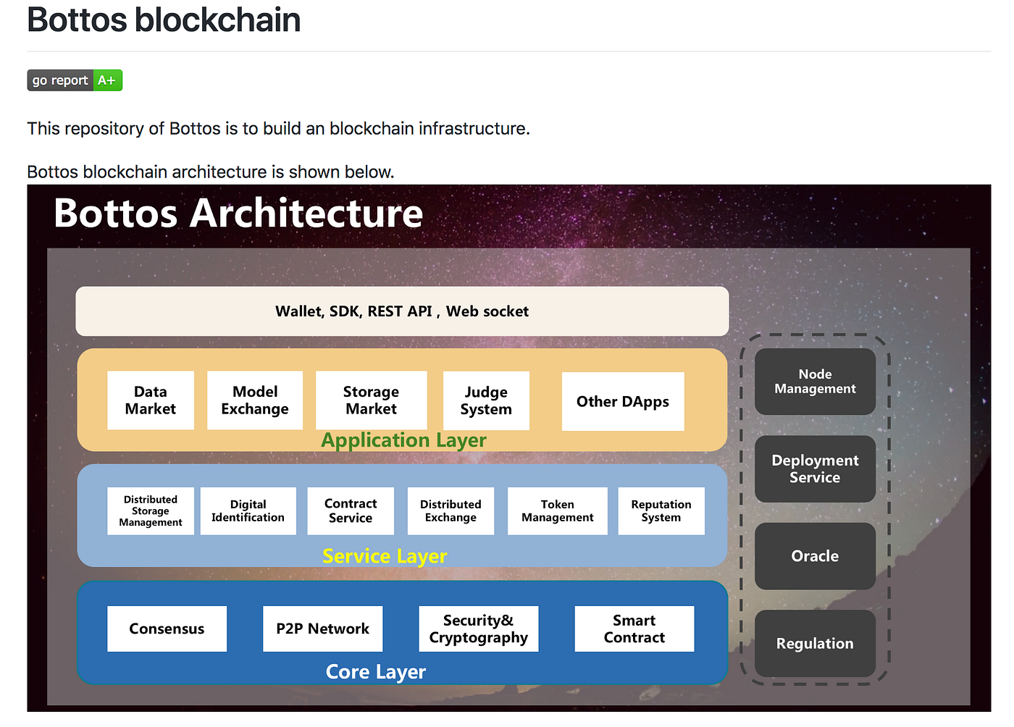The image size is (1014, 727).
Task: Click the Oracle module
Action: 815,556
